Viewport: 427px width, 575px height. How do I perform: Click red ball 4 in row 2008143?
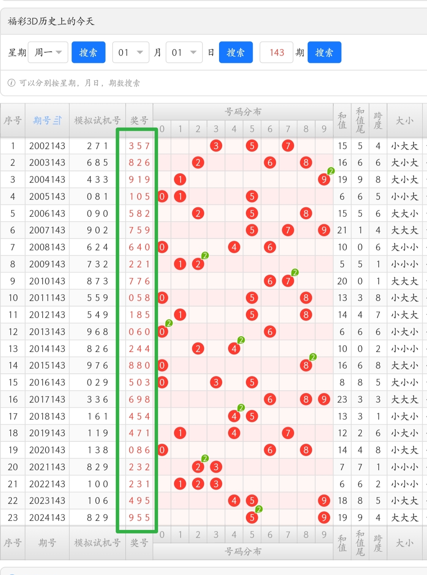pyautogui.click(x=234, y=247)
